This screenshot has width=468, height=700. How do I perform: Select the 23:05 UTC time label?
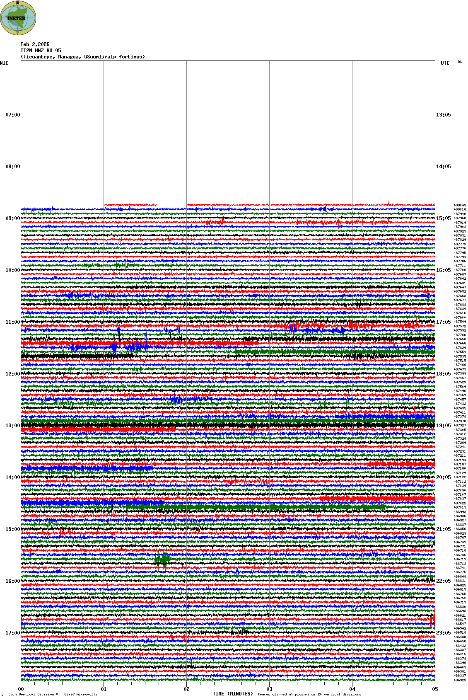click(x=443, y=633)
